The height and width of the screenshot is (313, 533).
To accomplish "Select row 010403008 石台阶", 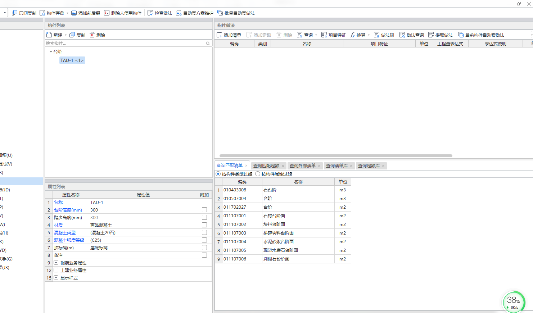I will coord(283,190).
